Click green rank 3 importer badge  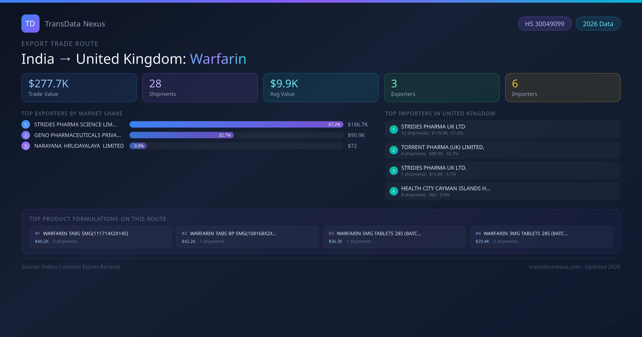(393, 171)
